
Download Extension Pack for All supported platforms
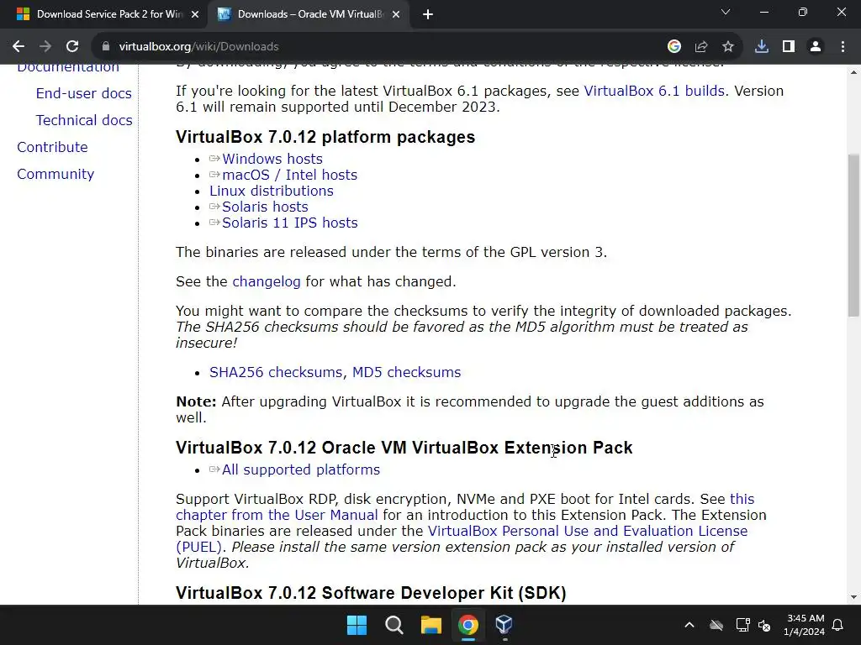click(x=300, y=470)
